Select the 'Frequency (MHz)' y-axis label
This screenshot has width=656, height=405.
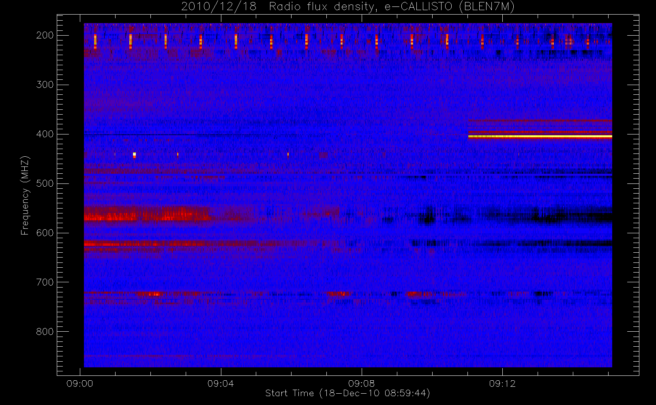click(25, 195)
